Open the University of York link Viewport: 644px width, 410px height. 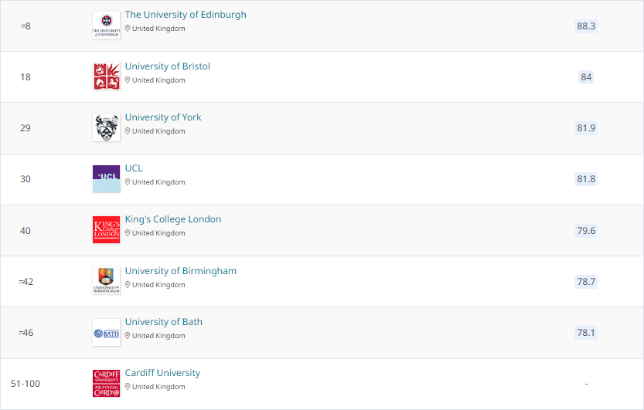(162, 117)
